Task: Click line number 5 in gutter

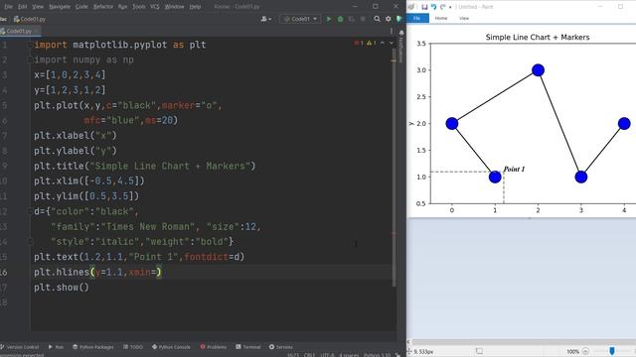Action: (4, 105)
